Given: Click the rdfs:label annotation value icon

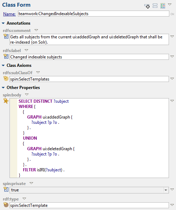Looking at the screenshot, I should [6, 56].
